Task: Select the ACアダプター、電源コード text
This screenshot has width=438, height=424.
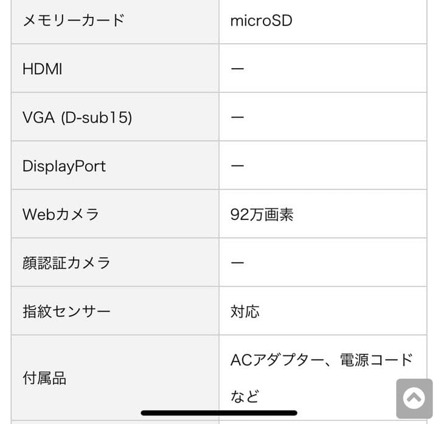Action: pos(322,360)
